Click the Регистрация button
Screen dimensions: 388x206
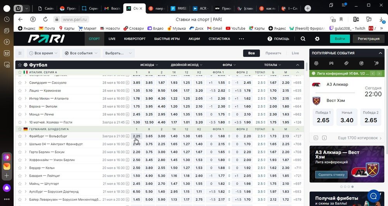[369, 39]
